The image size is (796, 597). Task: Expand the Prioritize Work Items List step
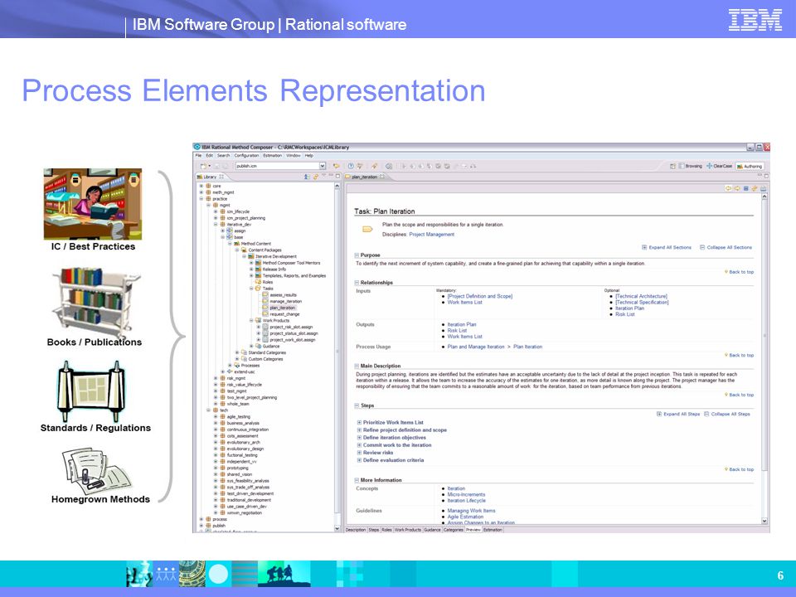tap(359, 422)
